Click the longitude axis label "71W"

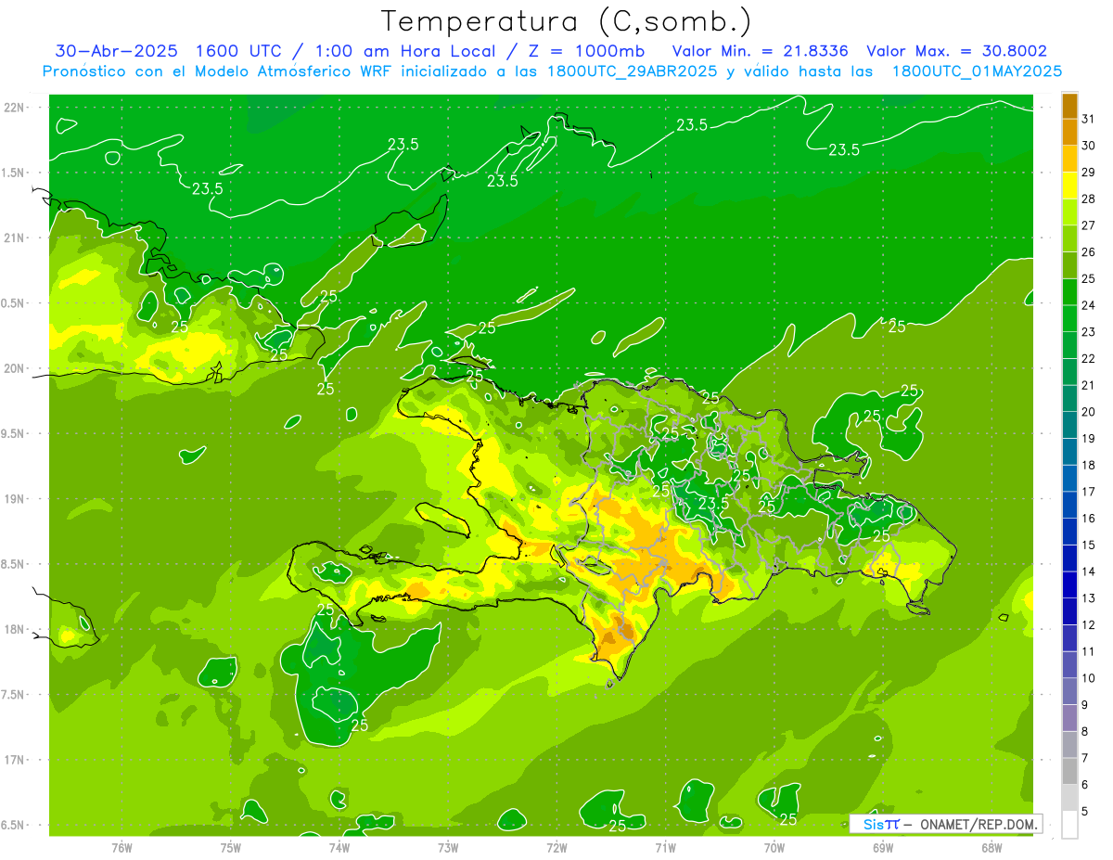click(665, 847)
